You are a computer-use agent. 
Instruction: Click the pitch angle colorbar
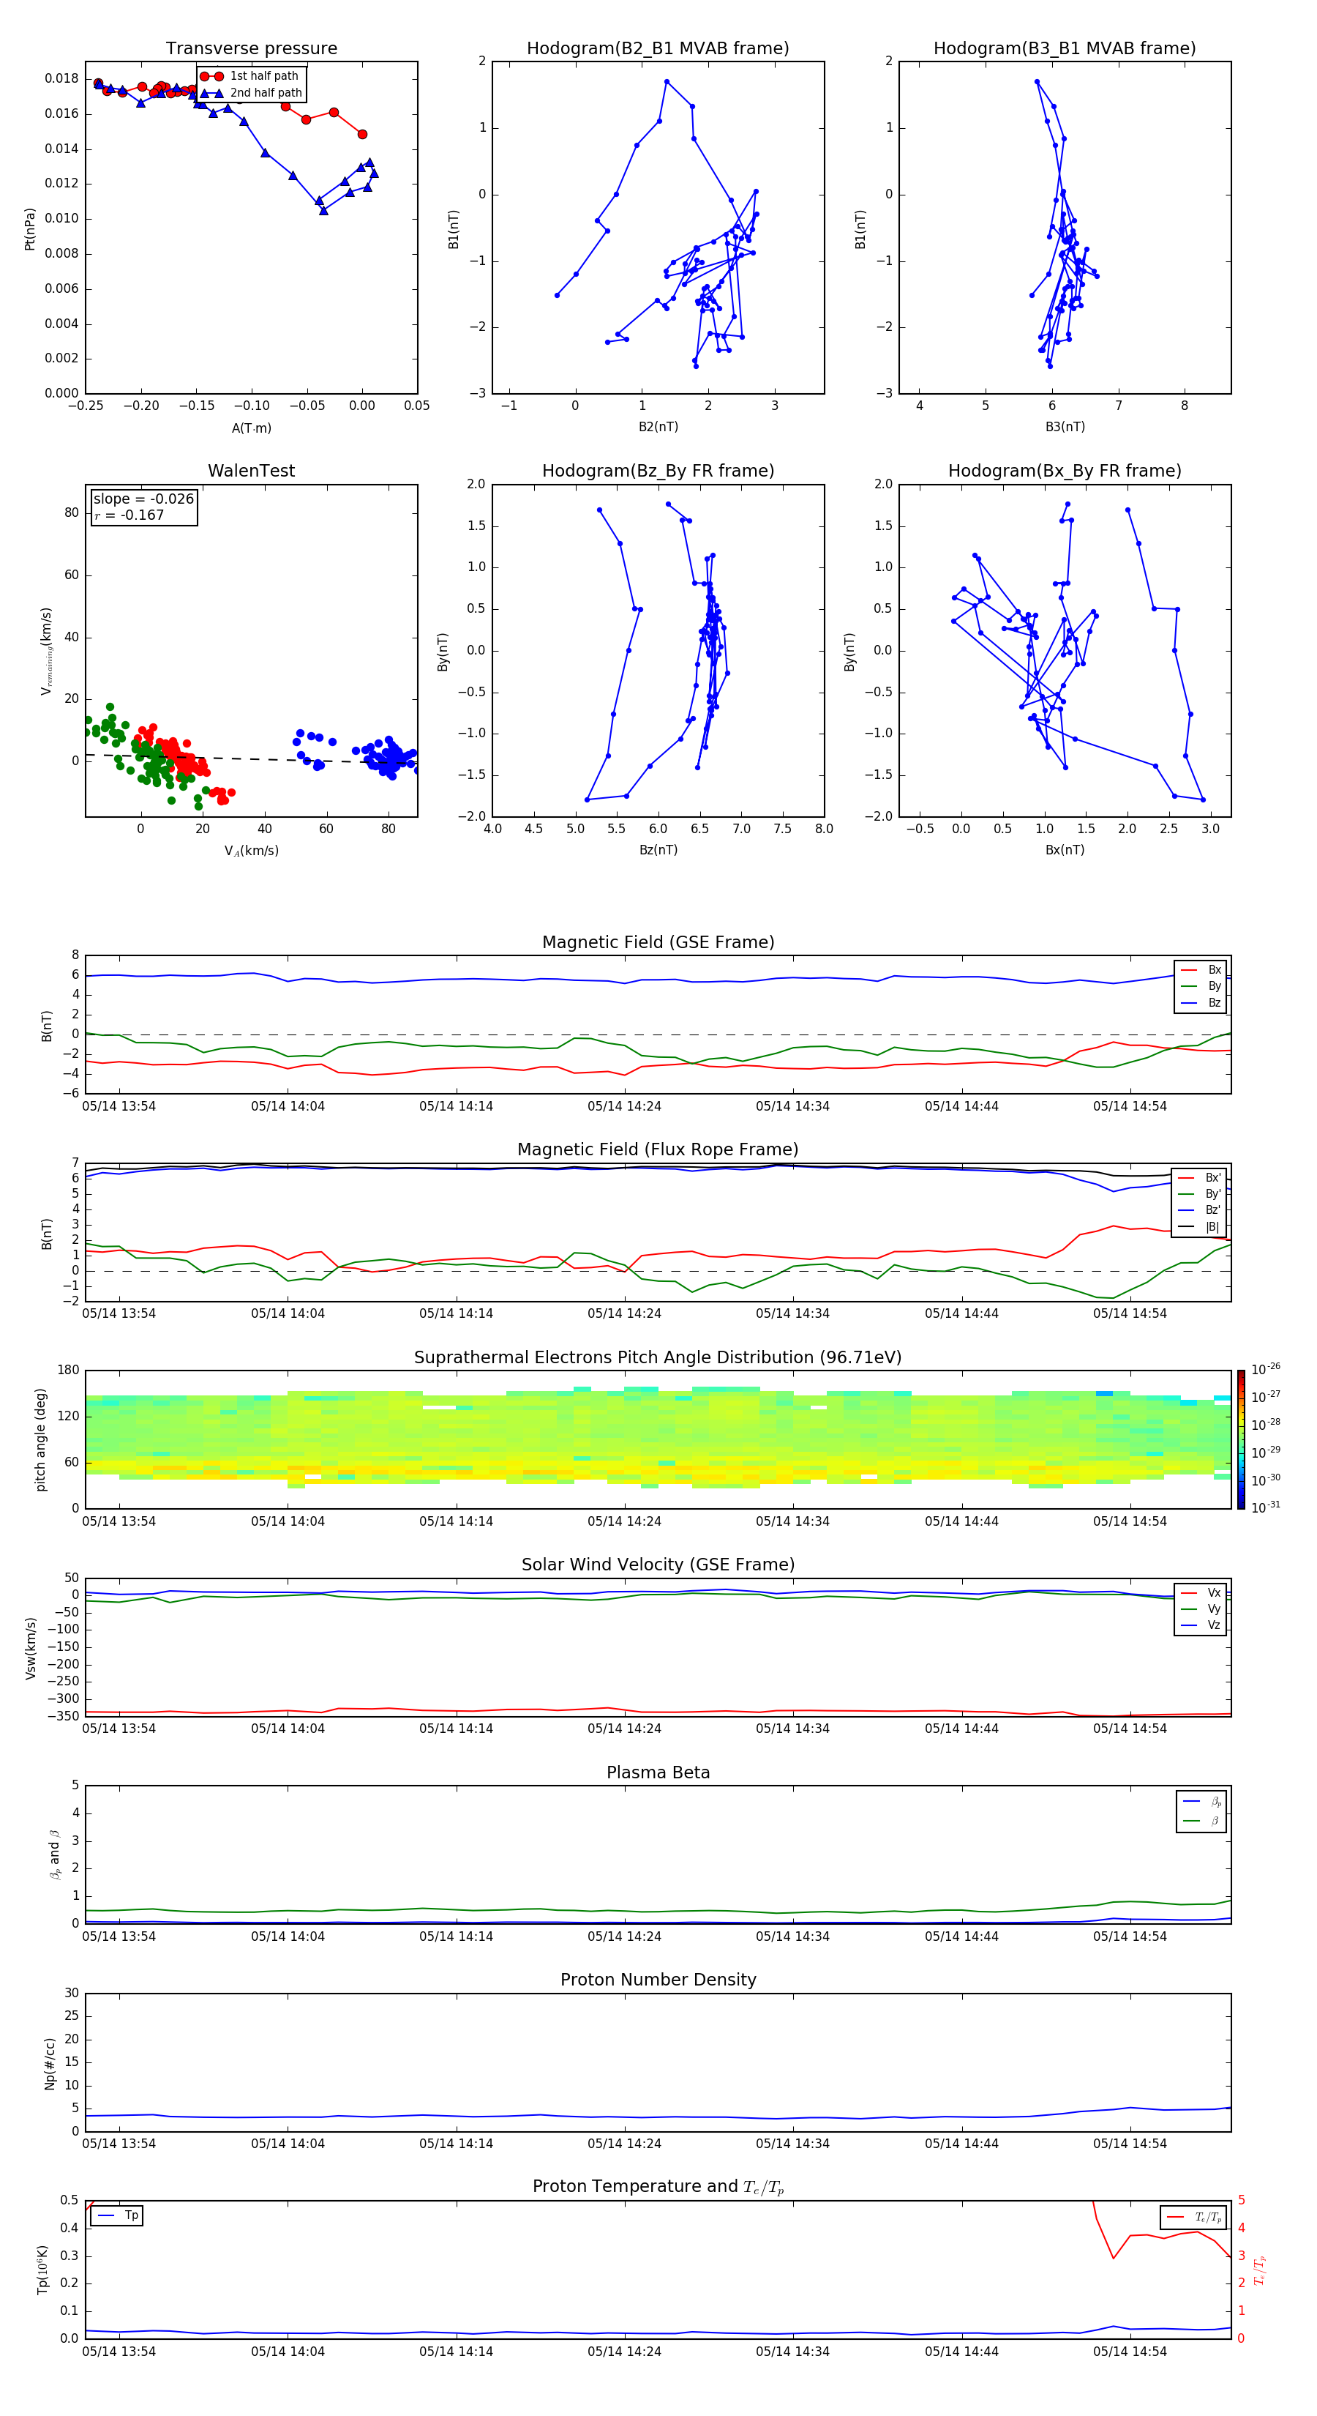tap(1241, 1439)
